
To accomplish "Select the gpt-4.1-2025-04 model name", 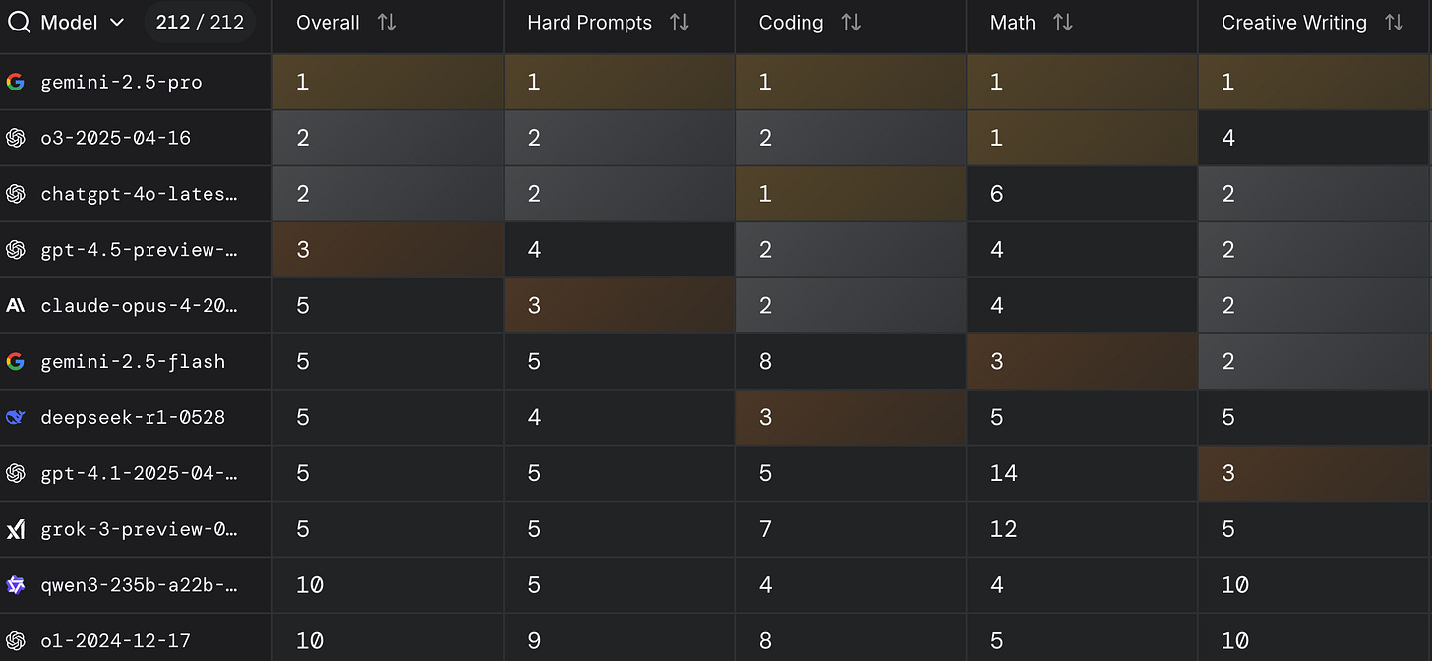I will 139,473.
